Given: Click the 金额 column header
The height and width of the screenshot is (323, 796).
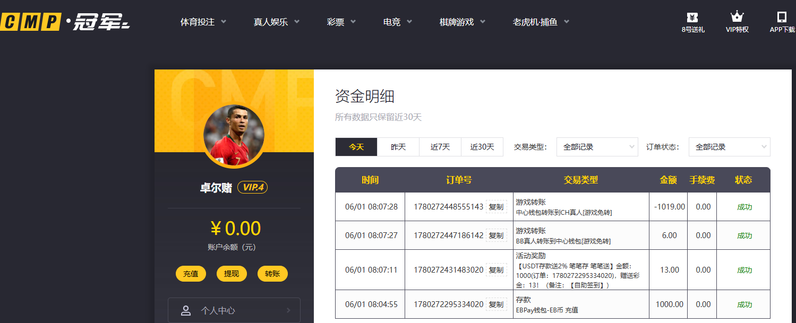Looking at the screenshot, I should pos(668,180).
